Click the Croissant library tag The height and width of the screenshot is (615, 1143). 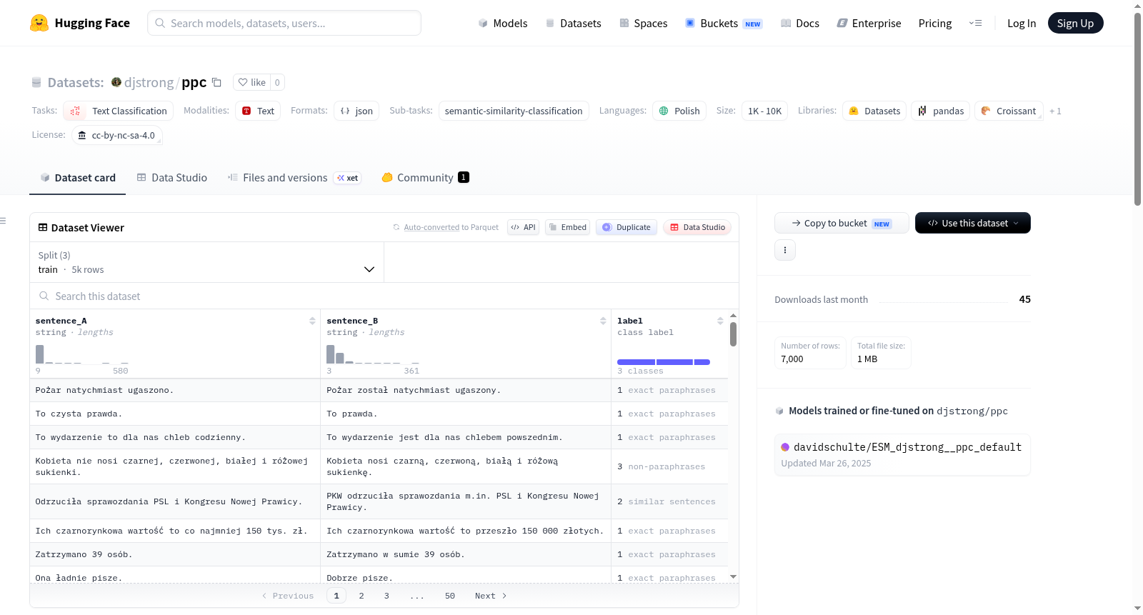point(1009,111)
